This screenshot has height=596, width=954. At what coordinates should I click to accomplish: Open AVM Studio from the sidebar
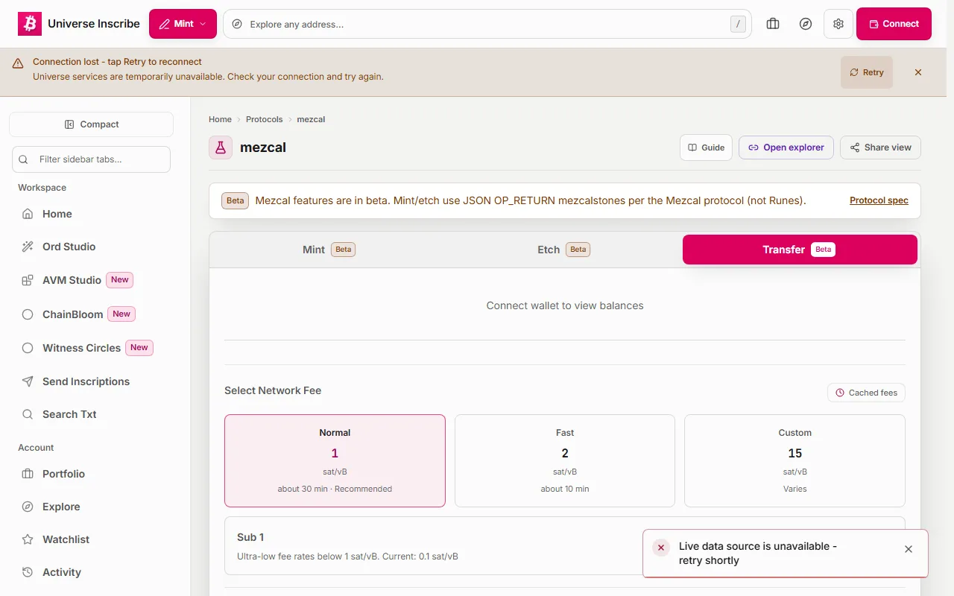91,280
